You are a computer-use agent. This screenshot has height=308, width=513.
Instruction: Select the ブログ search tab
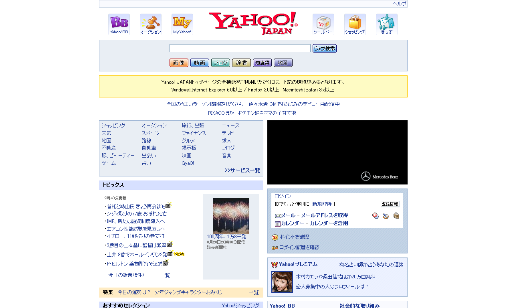pyautogui.click(x=220, y=63)
